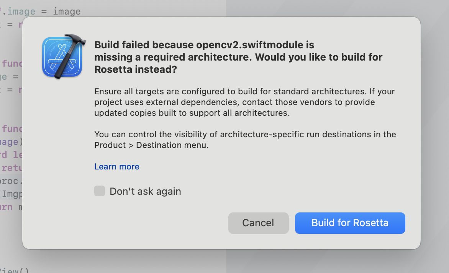Click the "Imgp" code fragment behind dialog

click(11, 194)
